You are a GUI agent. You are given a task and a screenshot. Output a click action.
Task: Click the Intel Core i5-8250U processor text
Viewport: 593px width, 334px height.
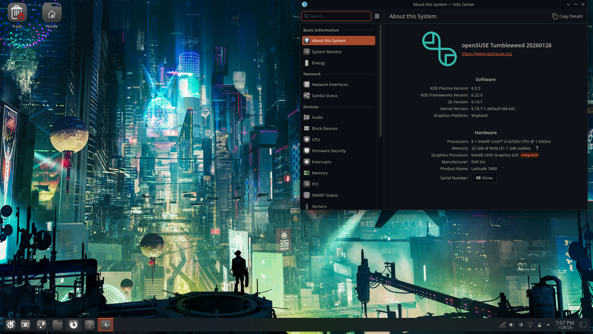511,141
